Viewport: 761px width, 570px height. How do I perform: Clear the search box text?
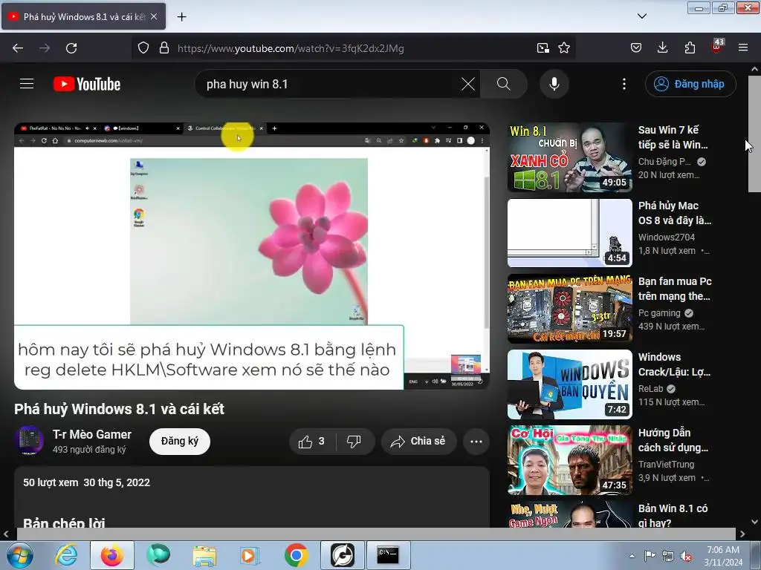(x=468, y=84)
